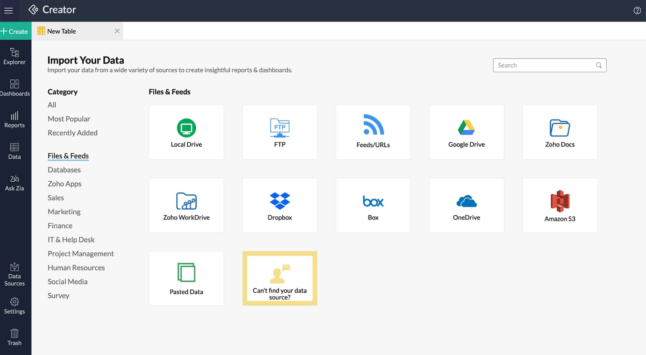
Task: Click Can't find your data source tile
Action: click(x=280, y=278)
